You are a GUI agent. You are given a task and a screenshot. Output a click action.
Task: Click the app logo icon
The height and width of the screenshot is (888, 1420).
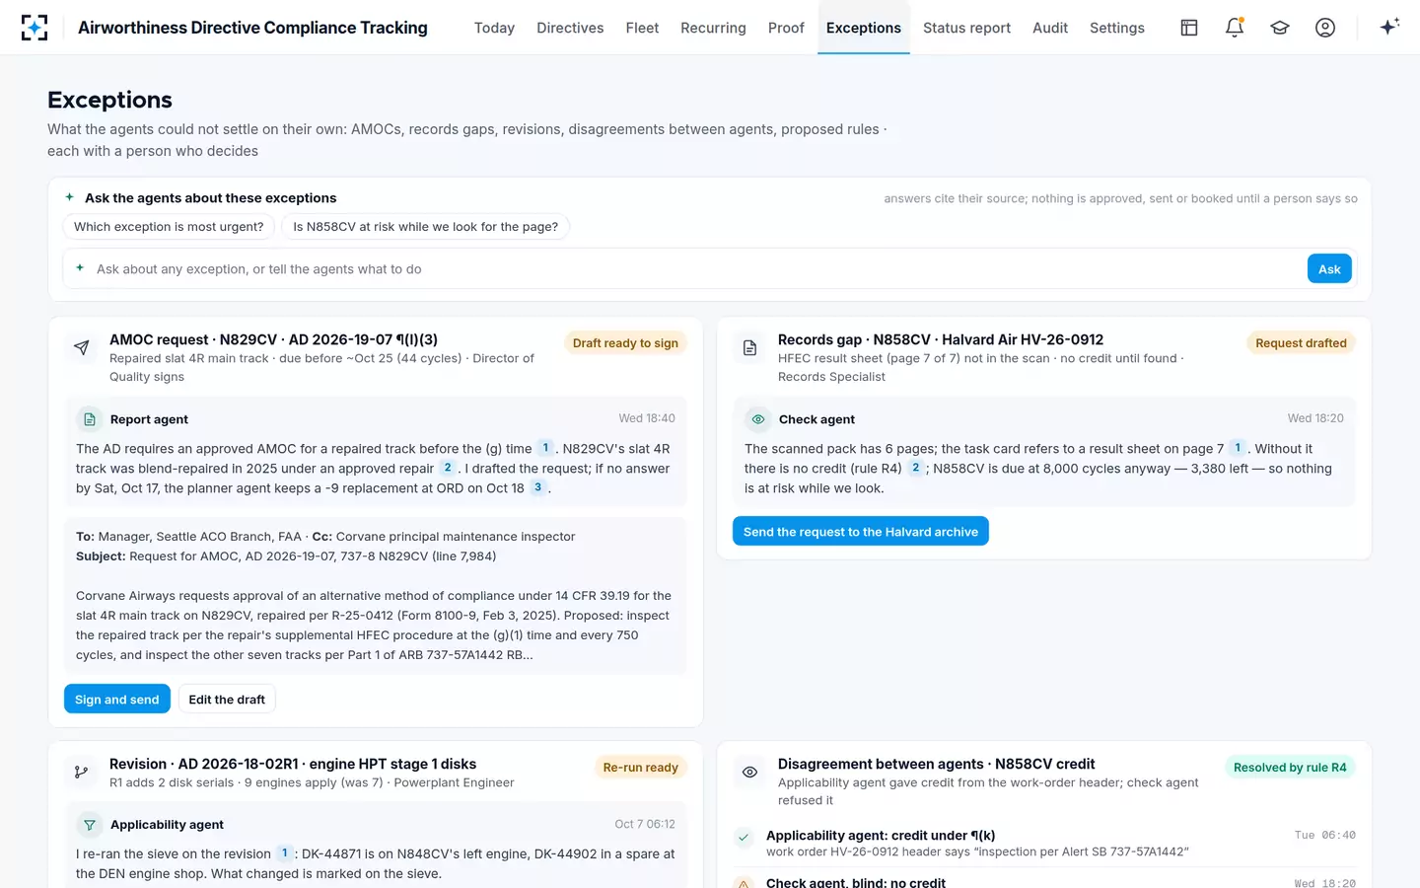point(35,28)
